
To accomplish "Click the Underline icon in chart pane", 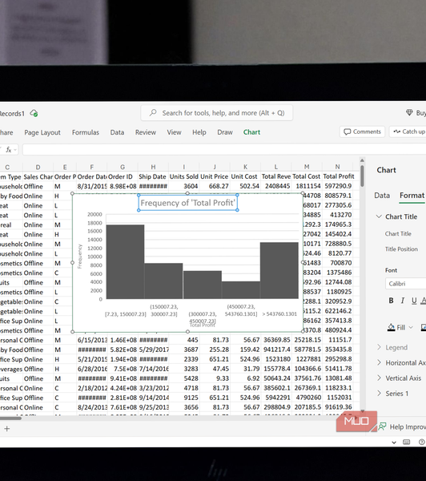I will pyautogui.click(x=414, y=301).
